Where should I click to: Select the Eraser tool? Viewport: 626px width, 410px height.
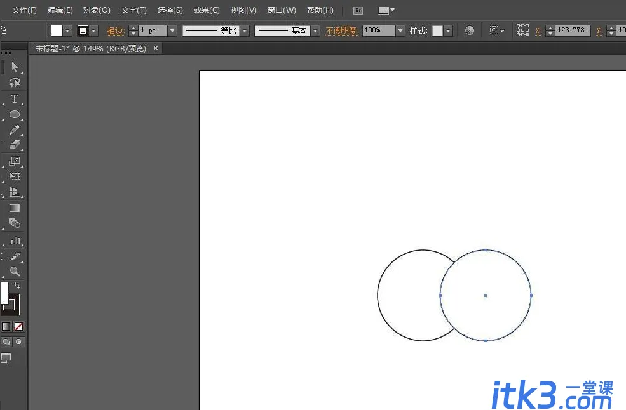pyautogui.click(x=15, y=145)
